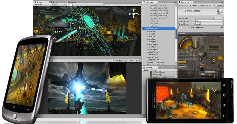Click the Project search field
Screen dimensions: 237x124
(164, 70)
